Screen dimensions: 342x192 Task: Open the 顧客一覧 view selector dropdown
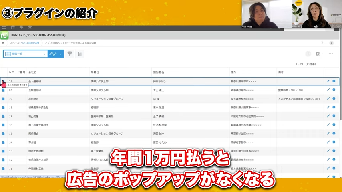26,54
